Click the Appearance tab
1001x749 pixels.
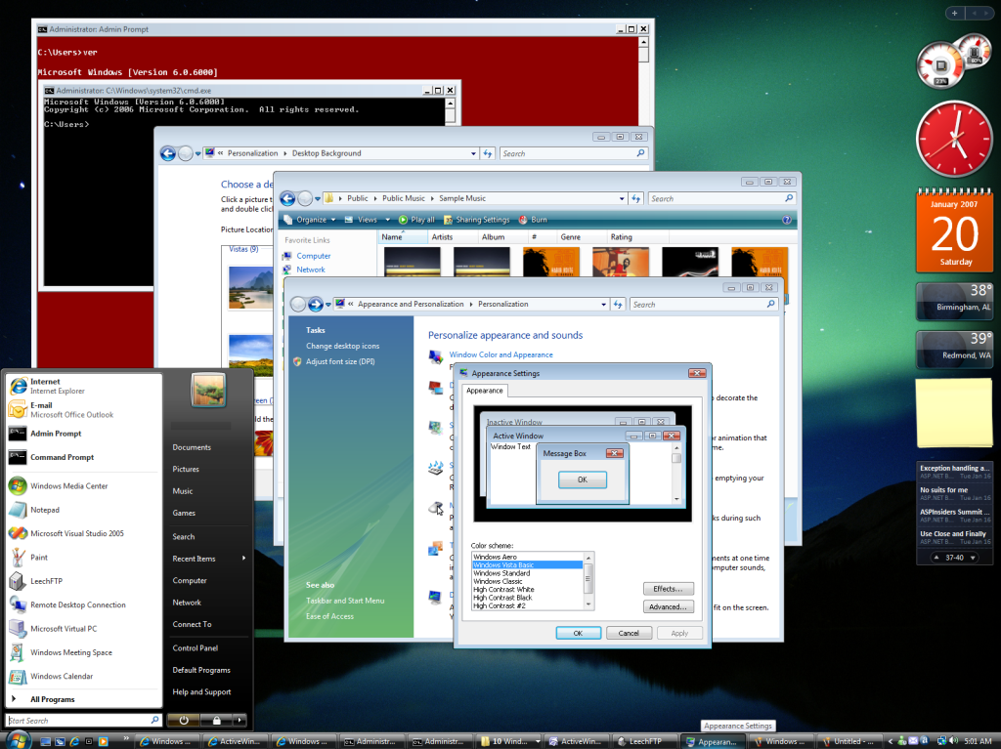484,391
